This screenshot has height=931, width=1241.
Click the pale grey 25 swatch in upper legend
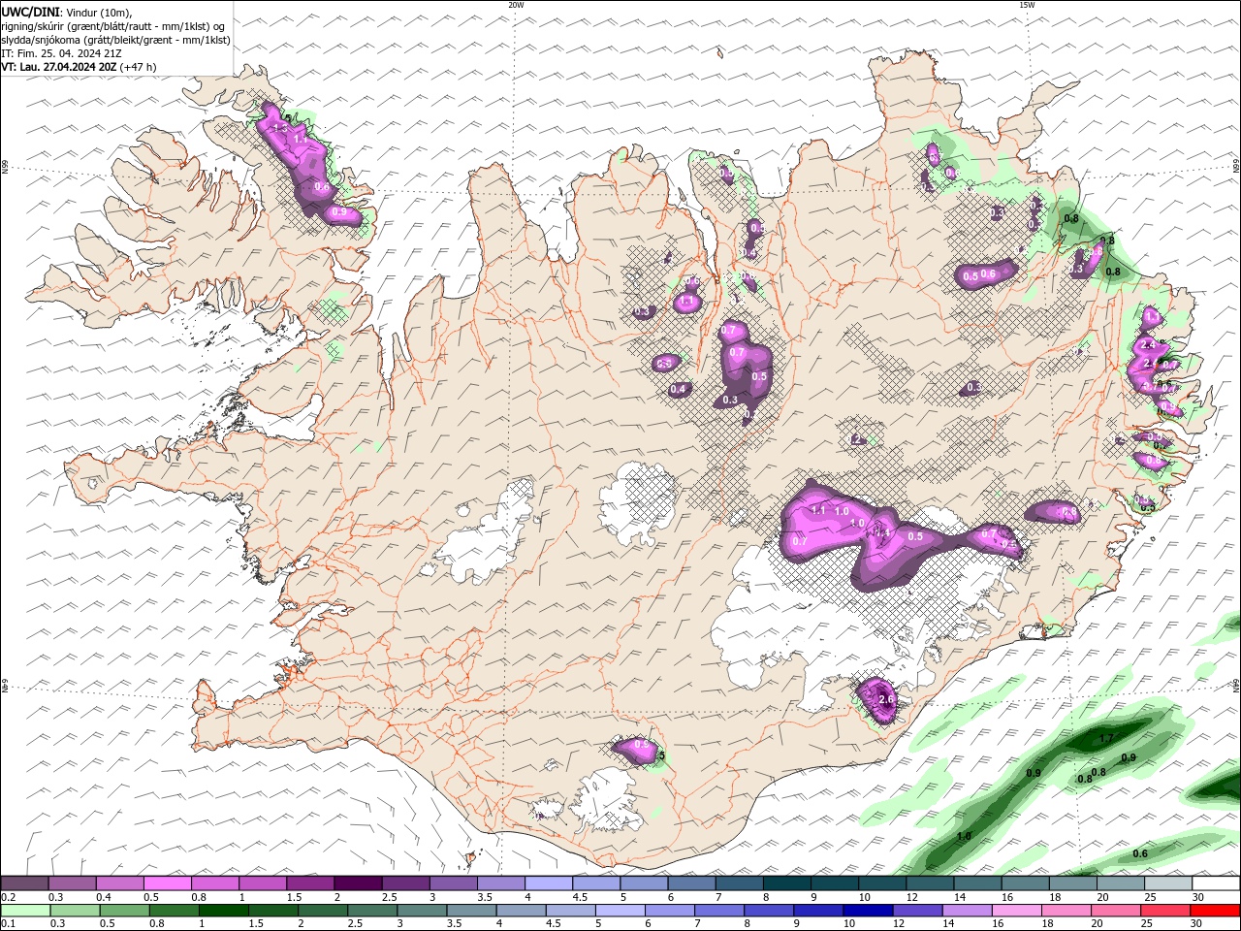coord(1168,883)
